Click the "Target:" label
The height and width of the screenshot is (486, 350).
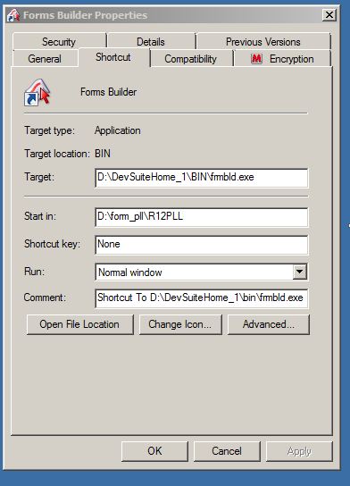click(x=39, y=177)
